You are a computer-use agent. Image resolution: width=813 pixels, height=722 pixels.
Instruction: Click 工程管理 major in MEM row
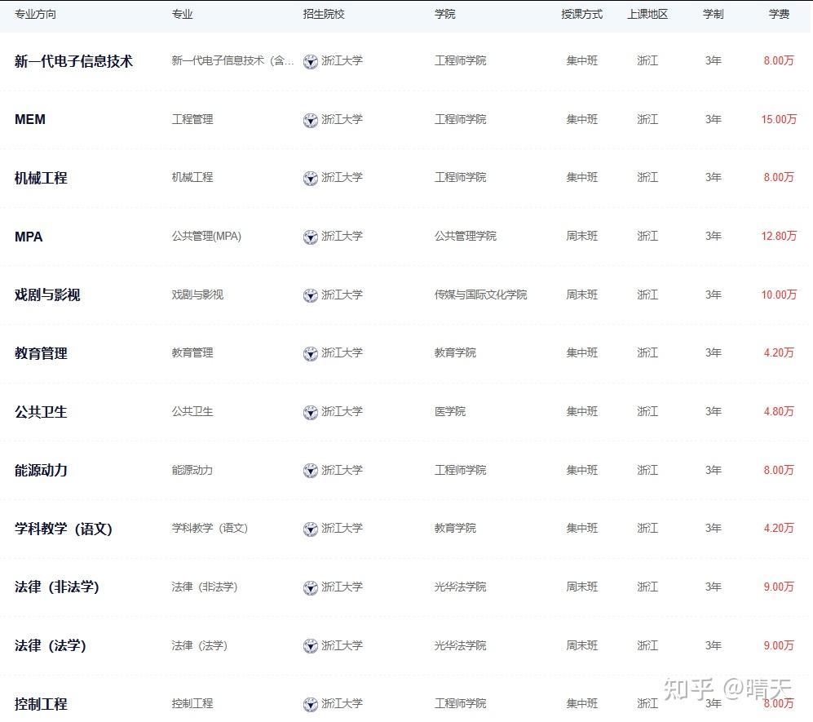[x=192, y=119]
